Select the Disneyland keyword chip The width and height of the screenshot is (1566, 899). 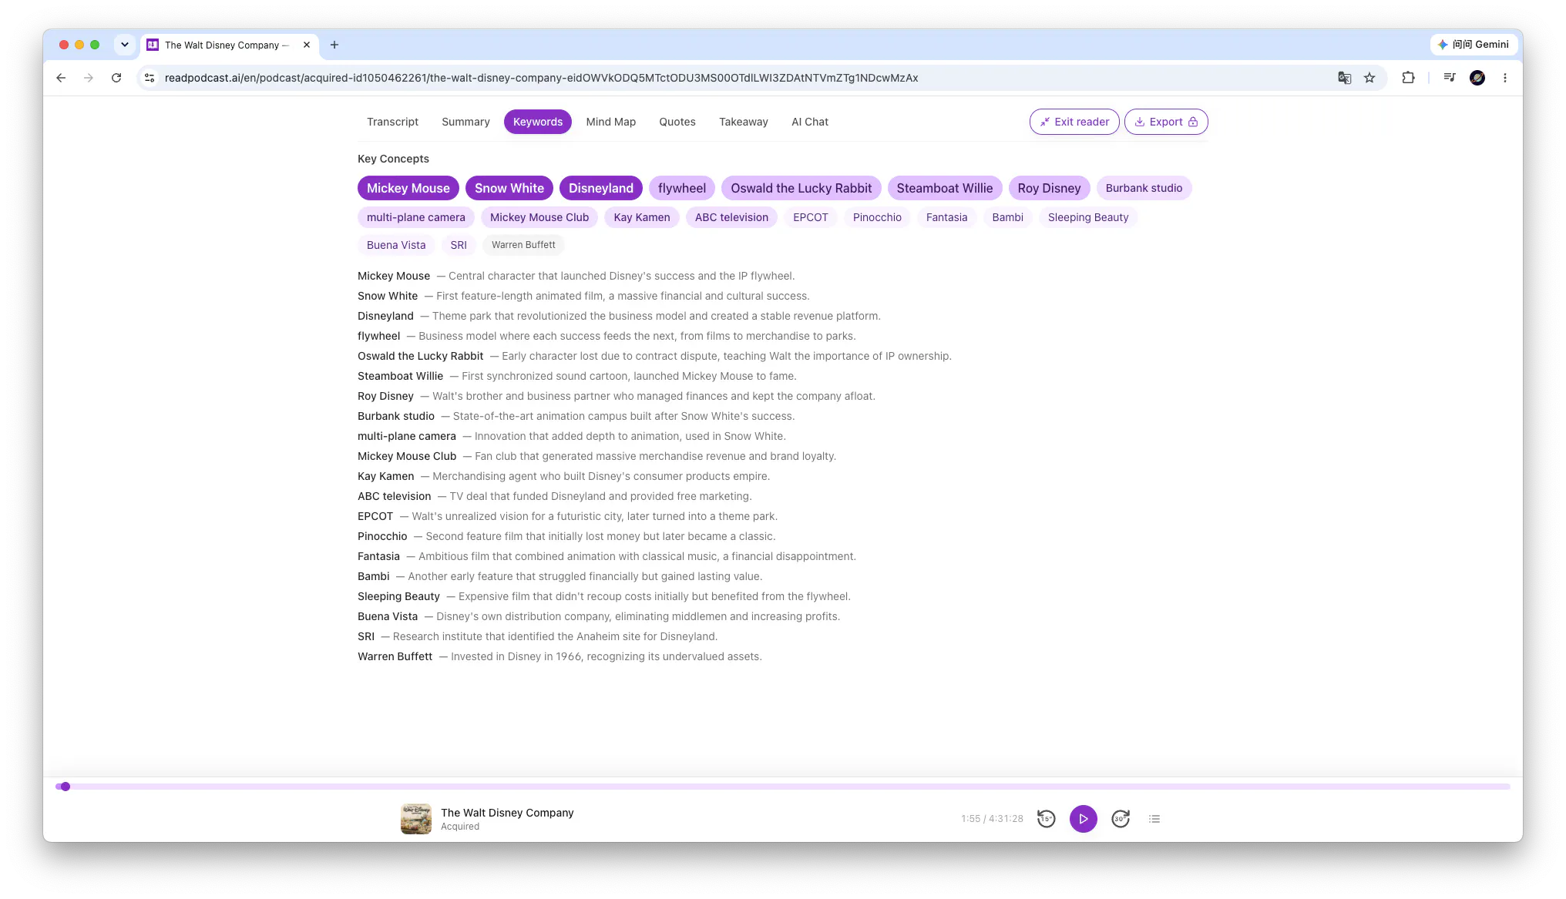[x=601, y=188]
